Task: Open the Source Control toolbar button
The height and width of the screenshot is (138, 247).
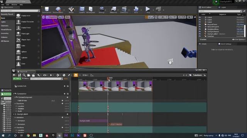Action: click(58, 10)
